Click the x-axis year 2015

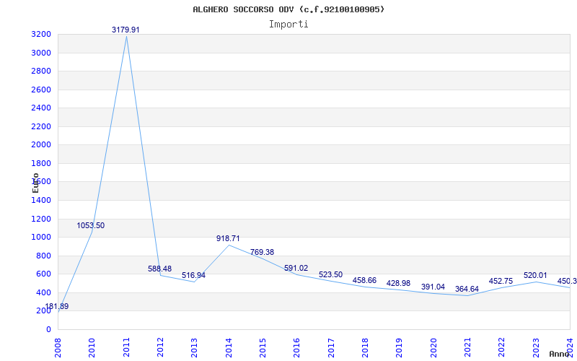click(x=263, y=348)
